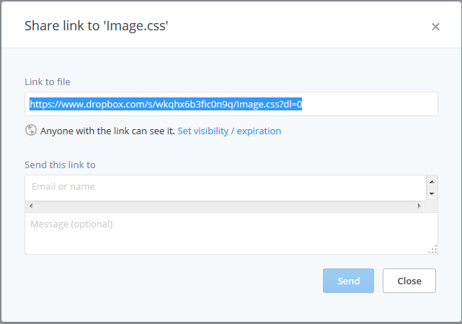Focus the Message (optional) text area
Image resolution: width=462 pixels, height=324 pixels.
[x=231, y=233]
